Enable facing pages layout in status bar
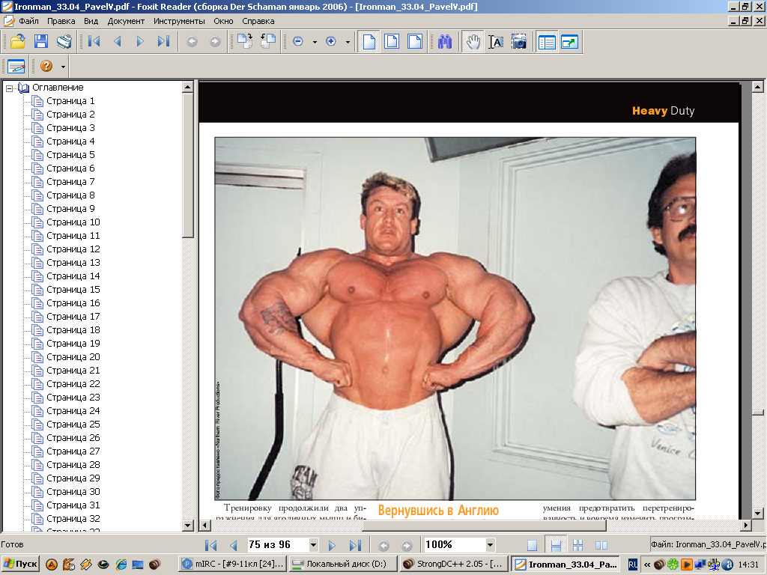Screen dimensions: 767x575 pos(601,545)
